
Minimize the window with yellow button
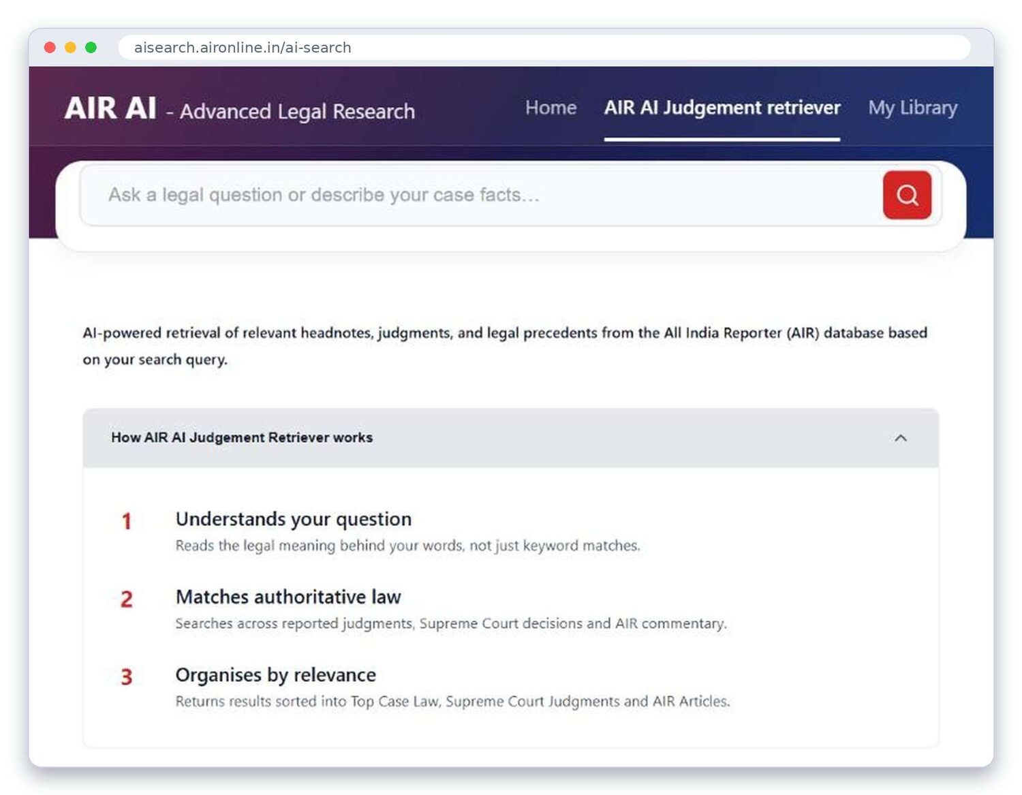coord(70,48)
